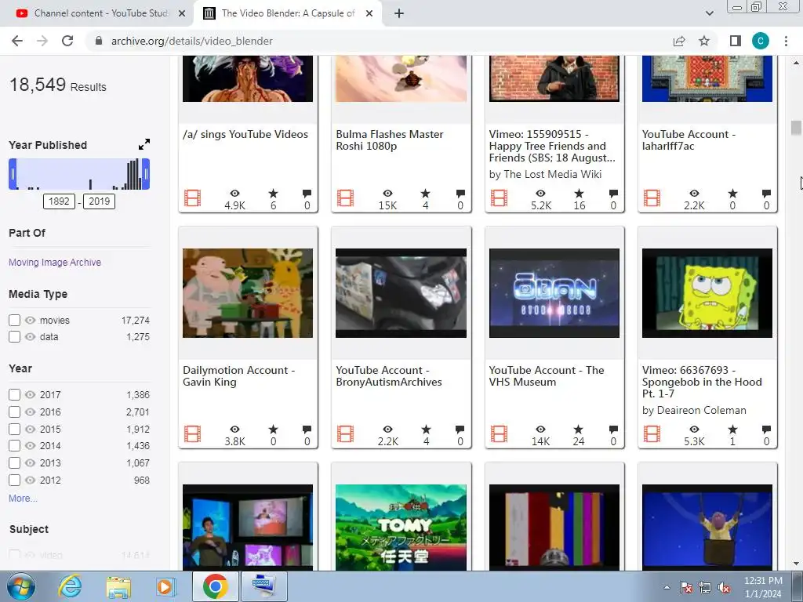The height and width of the screenshot is (602, 803).
Task: Click the favorites star on The VHS Museum card
Action: [x=578, y=429]
